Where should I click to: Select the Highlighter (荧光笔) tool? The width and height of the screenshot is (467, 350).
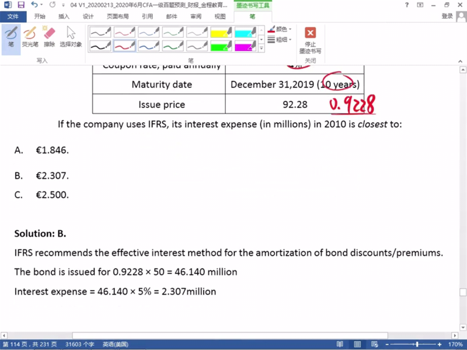click(x=30, y=37)
